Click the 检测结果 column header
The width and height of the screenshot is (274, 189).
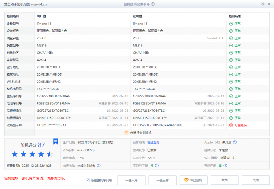coord(235,16)
